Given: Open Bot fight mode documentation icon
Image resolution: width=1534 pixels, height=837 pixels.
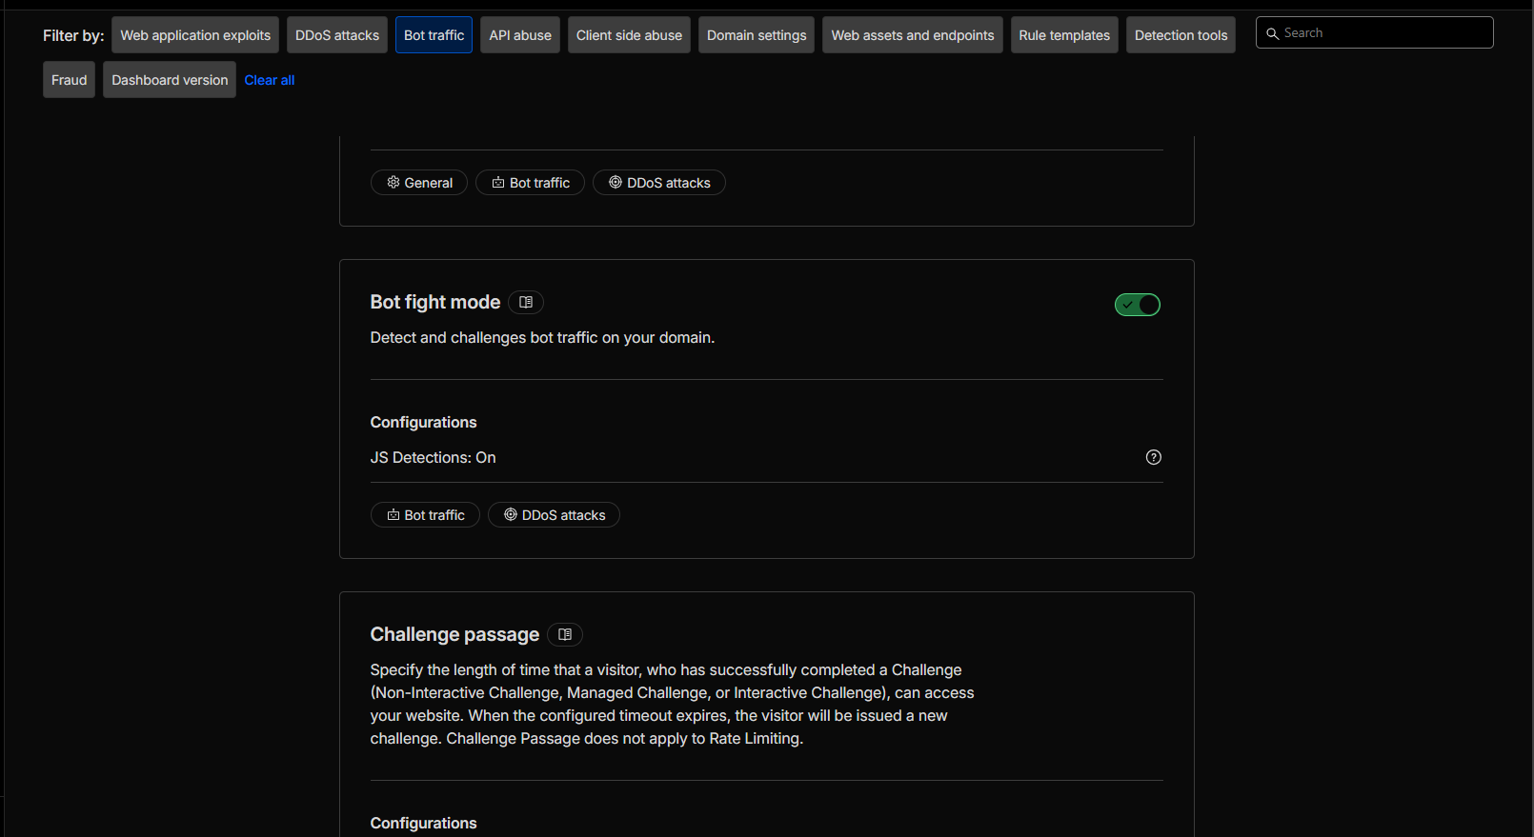Looking at the screenshot, I should (x=526, y=302).
